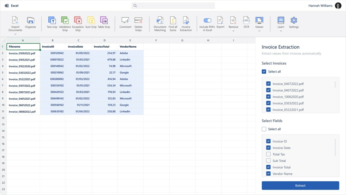Select the Exception Snip tool

tap(78, 24)
